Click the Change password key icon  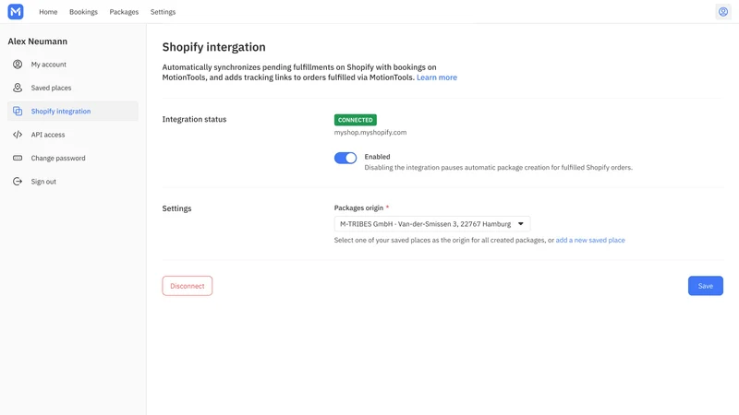point(18,158)
